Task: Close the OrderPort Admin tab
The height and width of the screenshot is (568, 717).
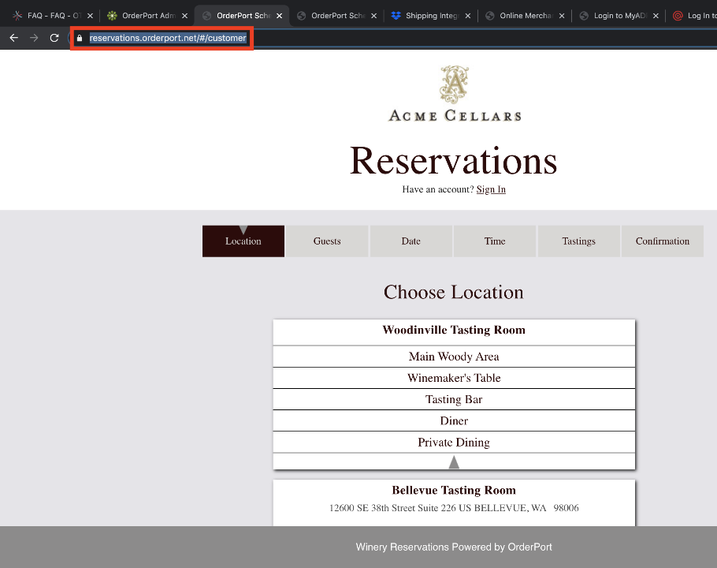Action: [184, 16]
